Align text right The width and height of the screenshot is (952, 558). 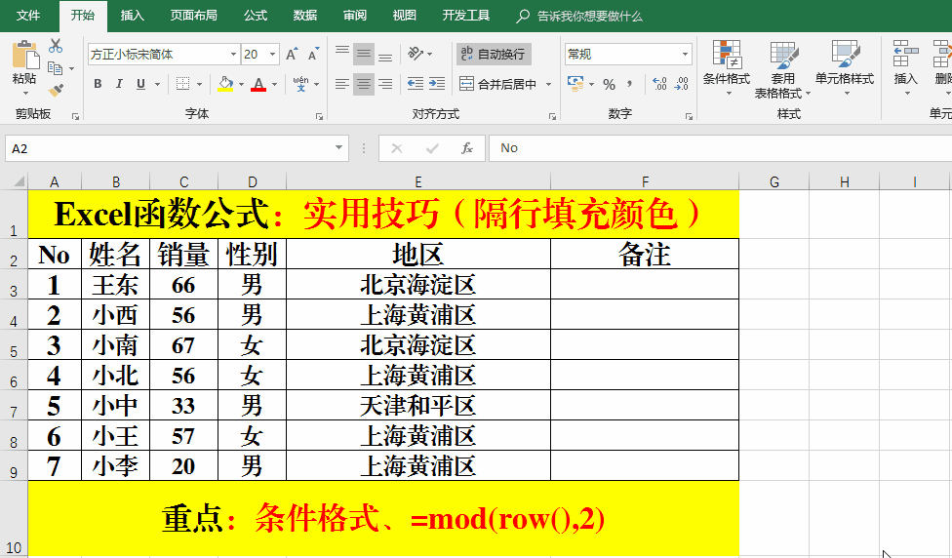(385, 84)
